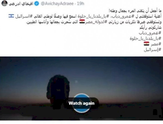Click the Watch again button
163x124 pixels.
point(81,103)
